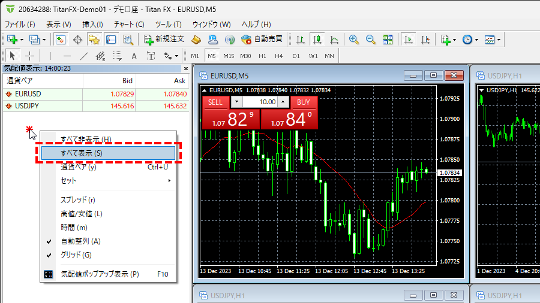Toggle the Navigator folder-star icon
The height and width of the screenshot is (303, 540).
pos(94,40)
